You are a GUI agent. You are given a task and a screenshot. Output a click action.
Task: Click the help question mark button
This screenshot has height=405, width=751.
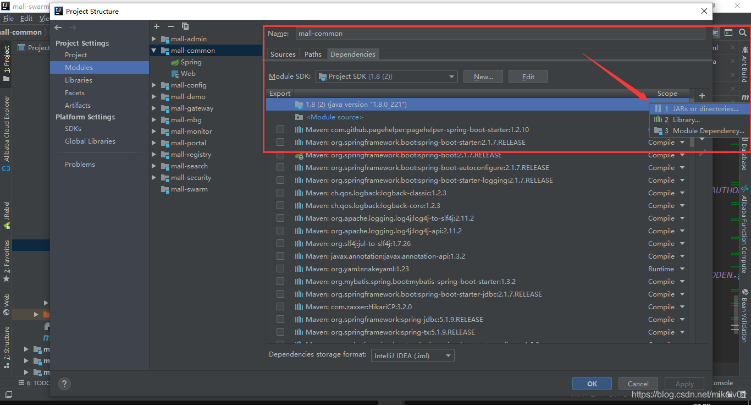point(64,384)
